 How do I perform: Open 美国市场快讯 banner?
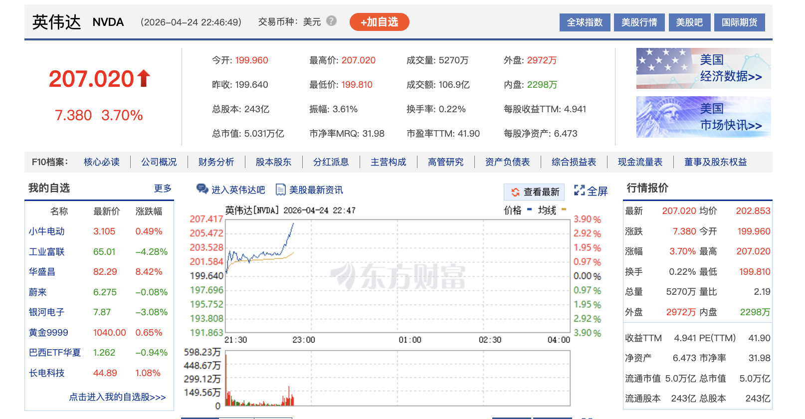(703, 117)
